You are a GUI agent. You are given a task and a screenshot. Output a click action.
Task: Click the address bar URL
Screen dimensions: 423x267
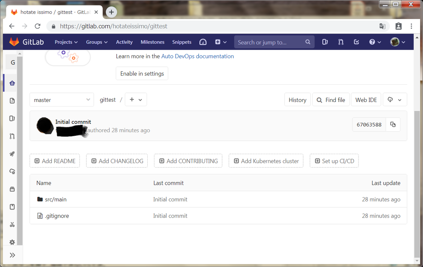[114, 26]
